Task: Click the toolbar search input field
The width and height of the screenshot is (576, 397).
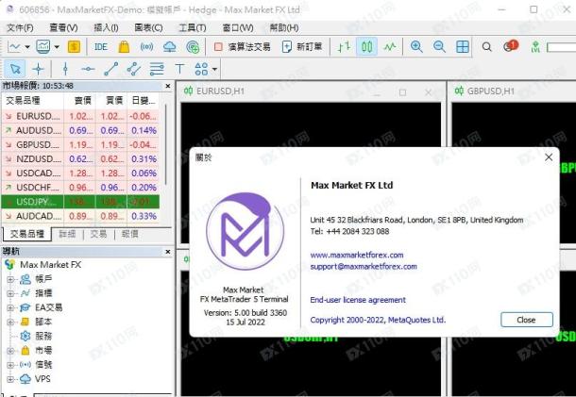Action: (561, 47)
